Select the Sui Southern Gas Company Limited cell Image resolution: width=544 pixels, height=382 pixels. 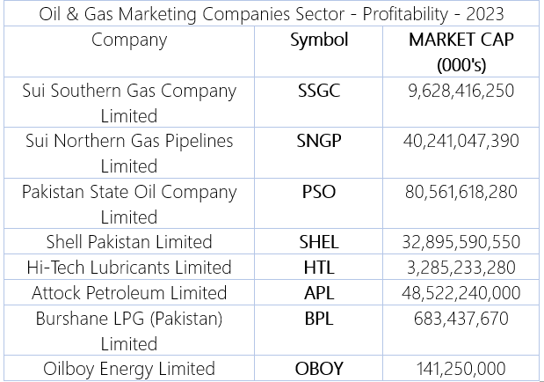(x=129, y=103)
